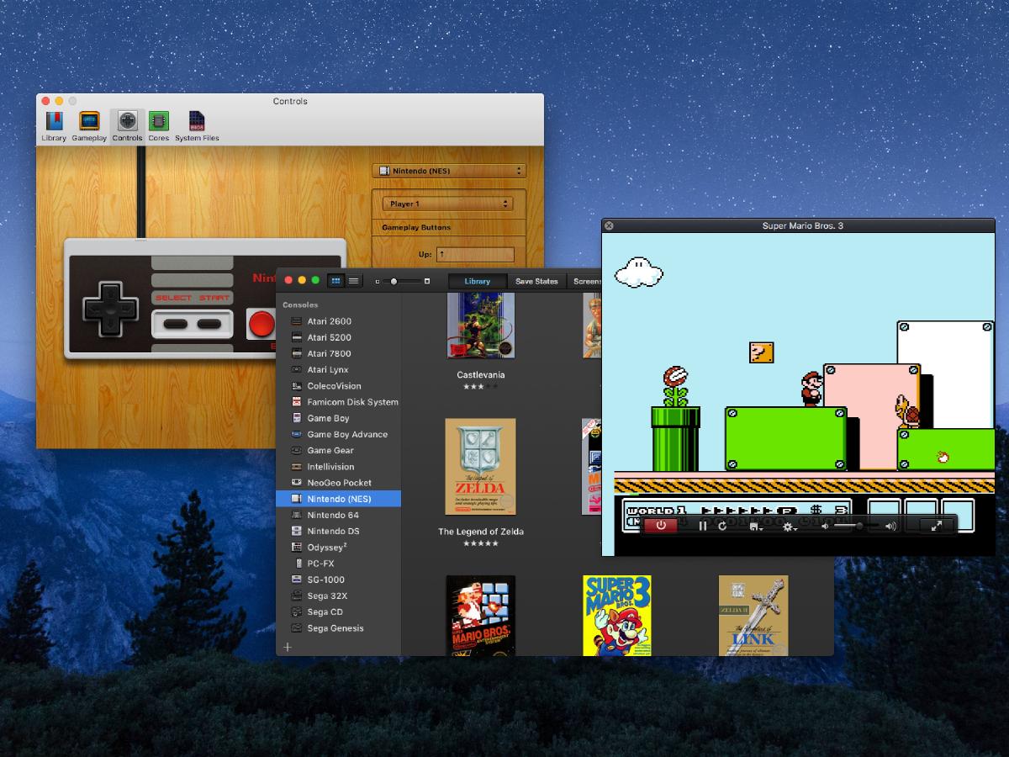Viewport: 1009px width, 757px height.
Task: Pause the Super Mario Bros. 3 game
Action: click(x=703, y=526)
